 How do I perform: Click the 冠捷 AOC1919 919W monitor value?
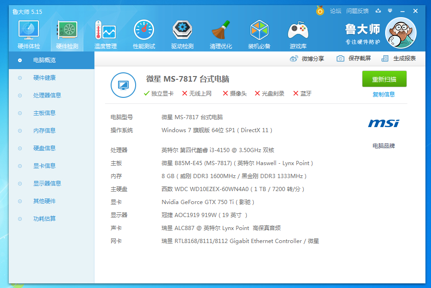(204, 215)
